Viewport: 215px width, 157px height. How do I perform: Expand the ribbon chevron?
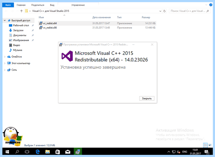(206, 5)
